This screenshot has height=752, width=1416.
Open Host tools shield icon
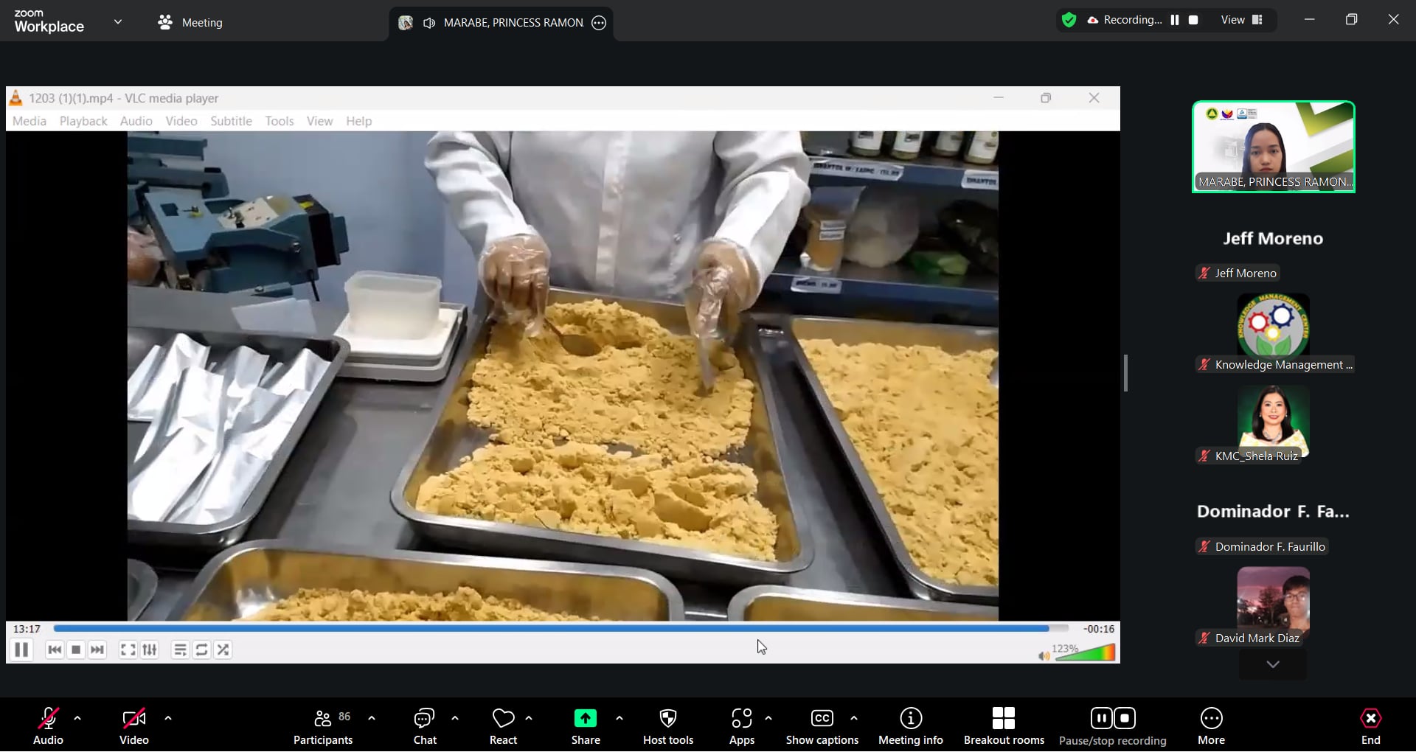pos(667,719)
